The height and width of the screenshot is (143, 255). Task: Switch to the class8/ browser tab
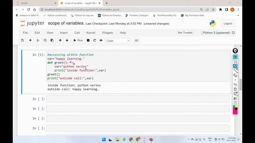(36, 3)
